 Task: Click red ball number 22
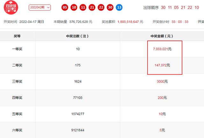tap(101, 7)
